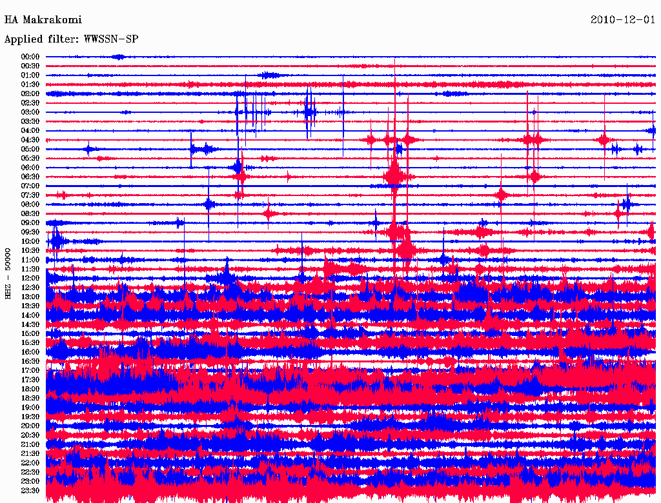The width and height of the screenshot is (661, 503).
Task: Click the "HHZ - 50000" vertical axis label
Action: pos(8,274)
